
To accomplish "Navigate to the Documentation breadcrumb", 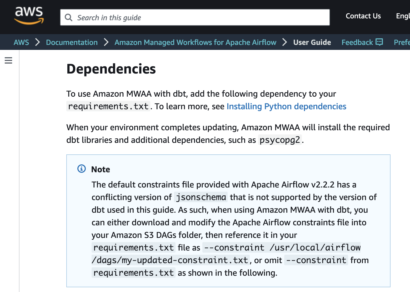I will tap(72, 42).
